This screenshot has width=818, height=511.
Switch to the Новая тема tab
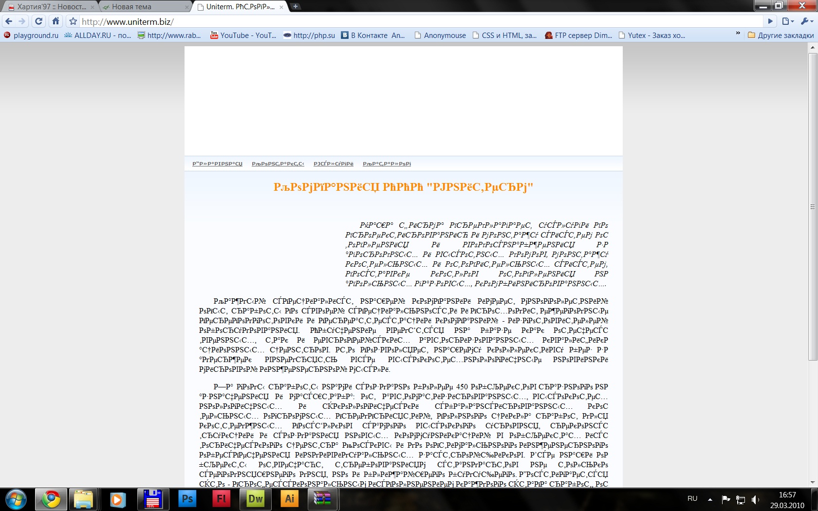tap(141, 7)
